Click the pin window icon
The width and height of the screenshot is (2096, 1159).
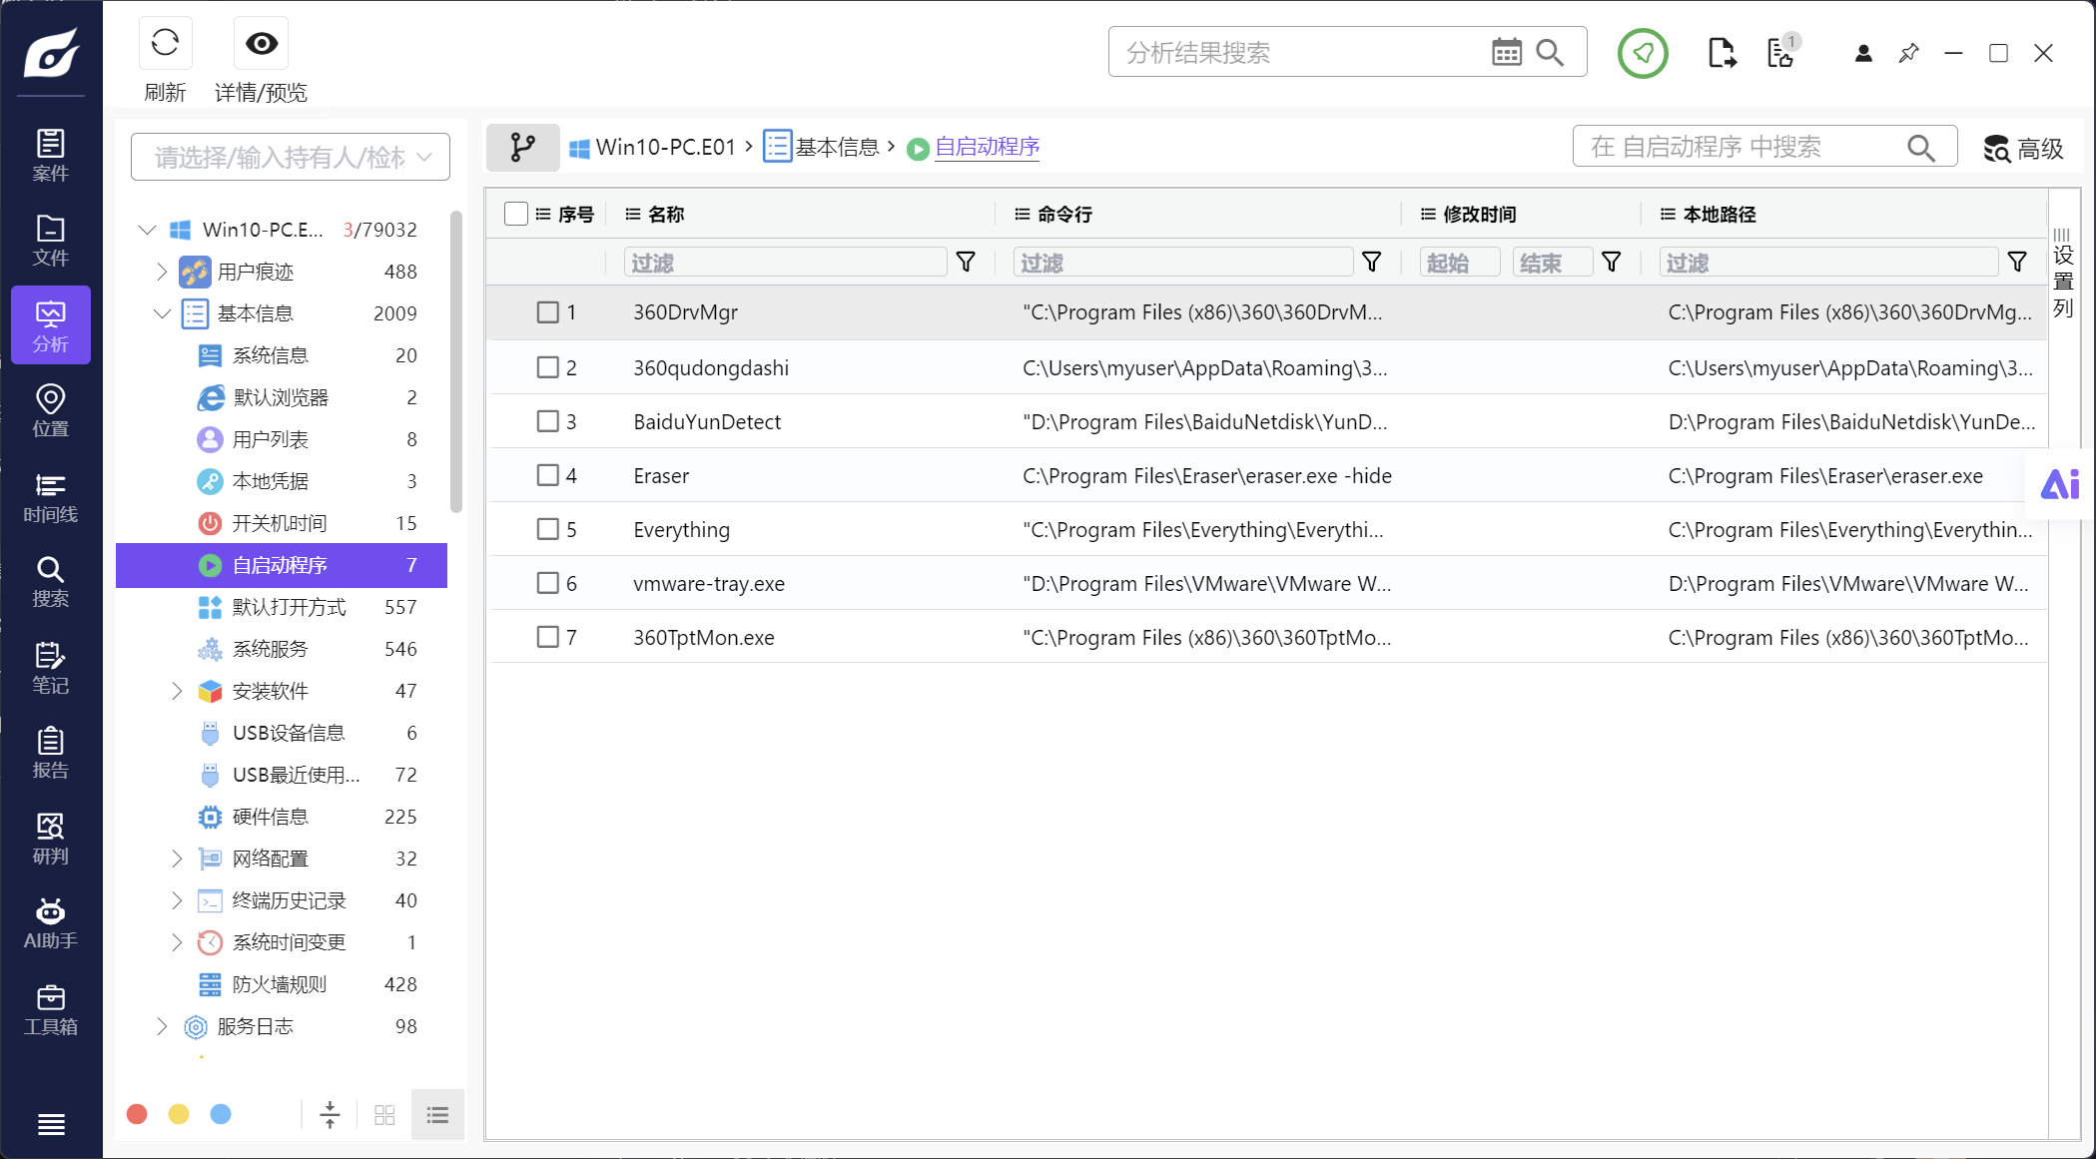click(x=1908, y=53)
